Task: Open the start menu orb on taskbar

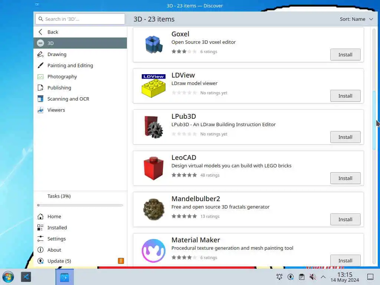Action: coord(8,277)
